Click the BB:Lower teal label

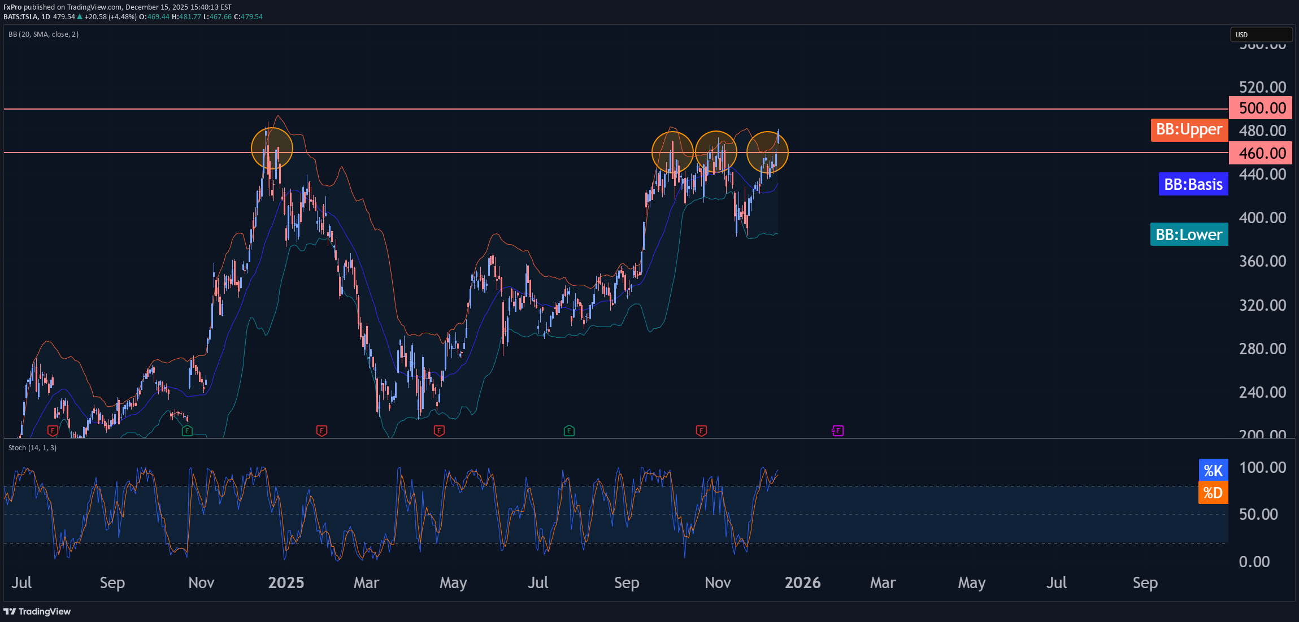1189,234
